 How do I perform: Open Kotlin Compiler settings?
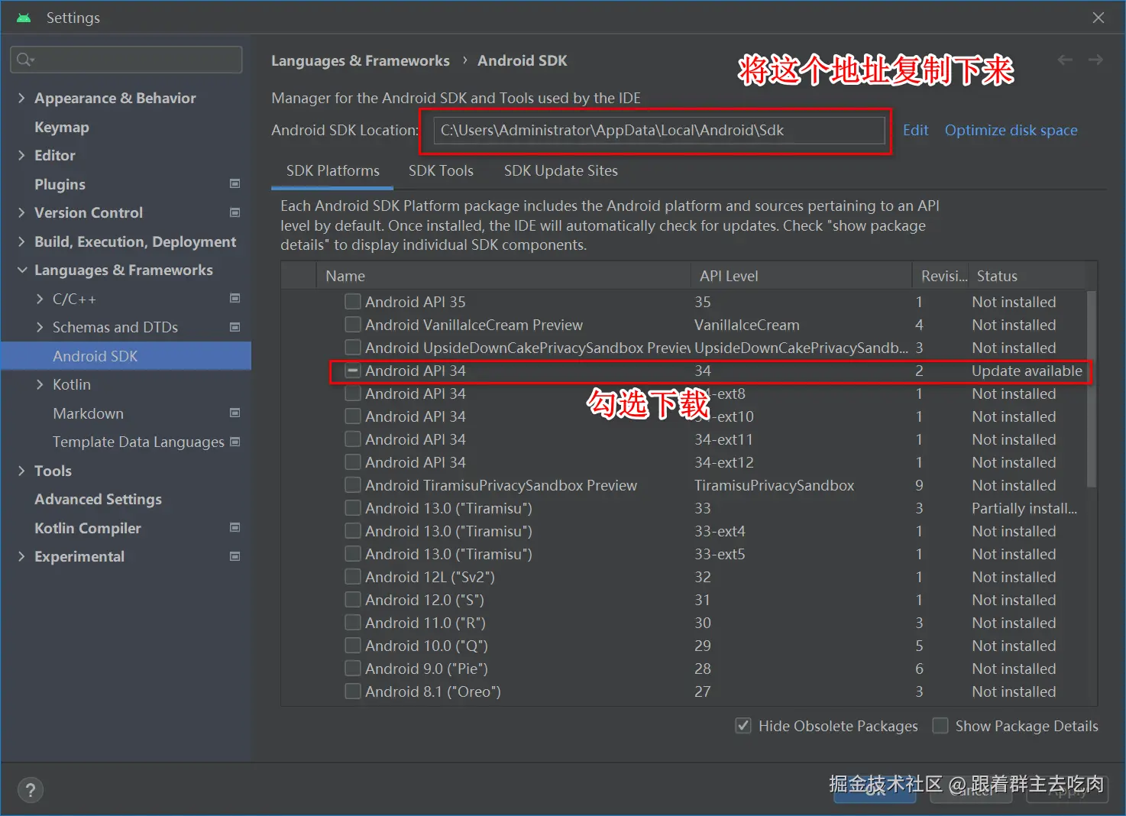[x=88, y=528]
